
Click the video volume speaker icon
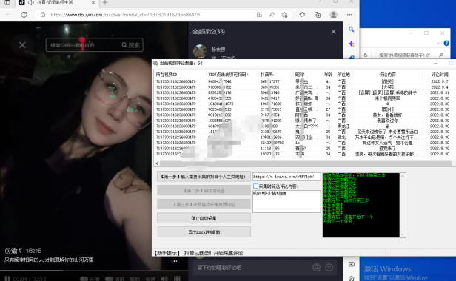point(164,278)
